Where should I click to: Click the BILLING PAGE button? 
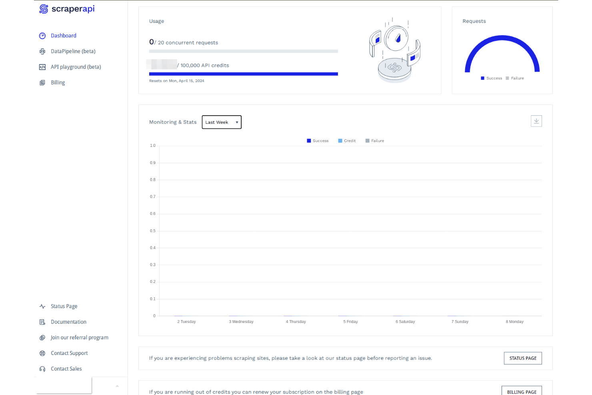pyautogui.click(x=522, y=391)
